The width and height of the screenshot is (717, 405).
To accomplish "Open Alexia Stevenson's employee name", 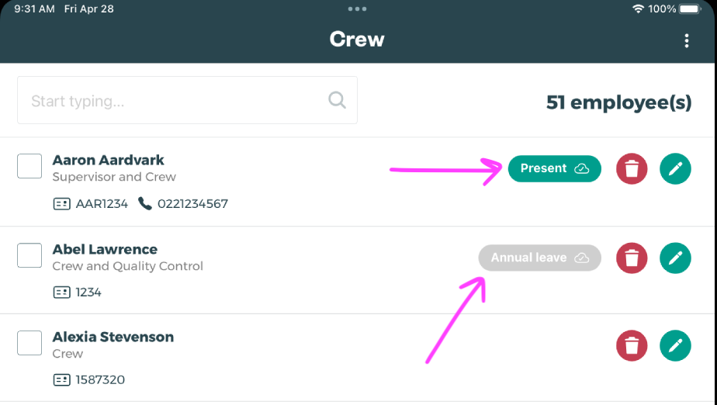I will click(113, 337).
